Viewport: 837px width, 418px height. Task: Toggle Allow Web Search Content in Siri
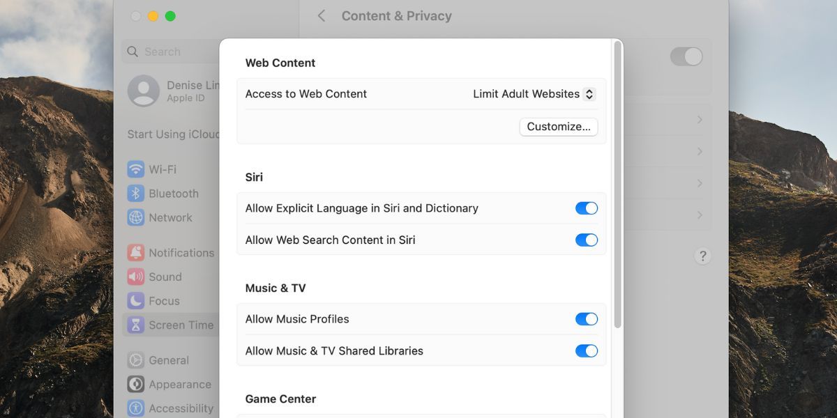tap(586, 240)
